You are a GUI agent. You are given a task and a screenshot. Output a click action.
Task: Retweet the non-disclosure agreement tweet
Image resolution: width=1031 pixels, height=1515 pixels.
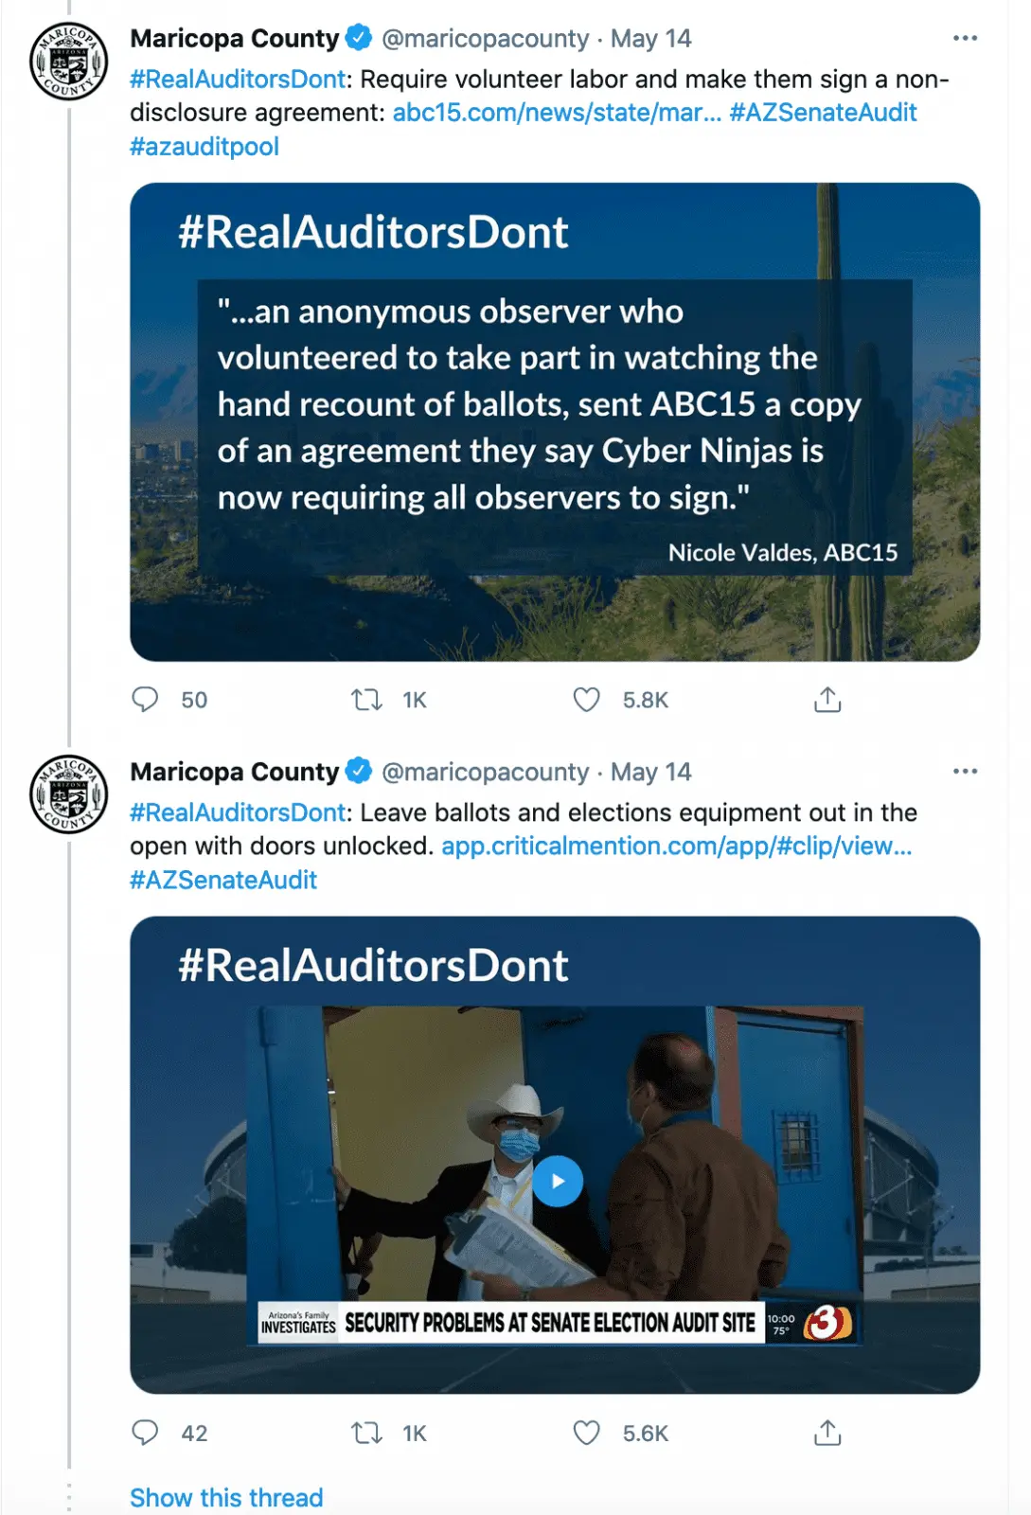point(366,700)
